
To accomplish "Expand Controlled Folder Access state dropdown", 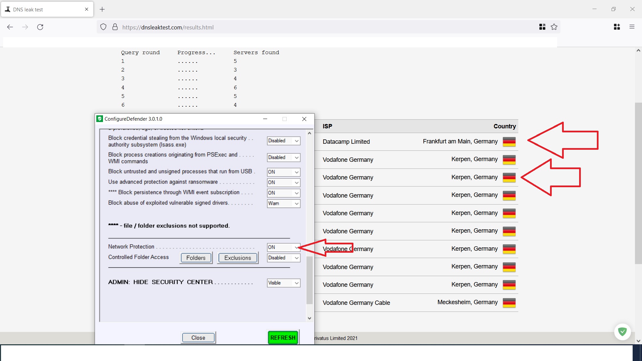I will point(283,258).
